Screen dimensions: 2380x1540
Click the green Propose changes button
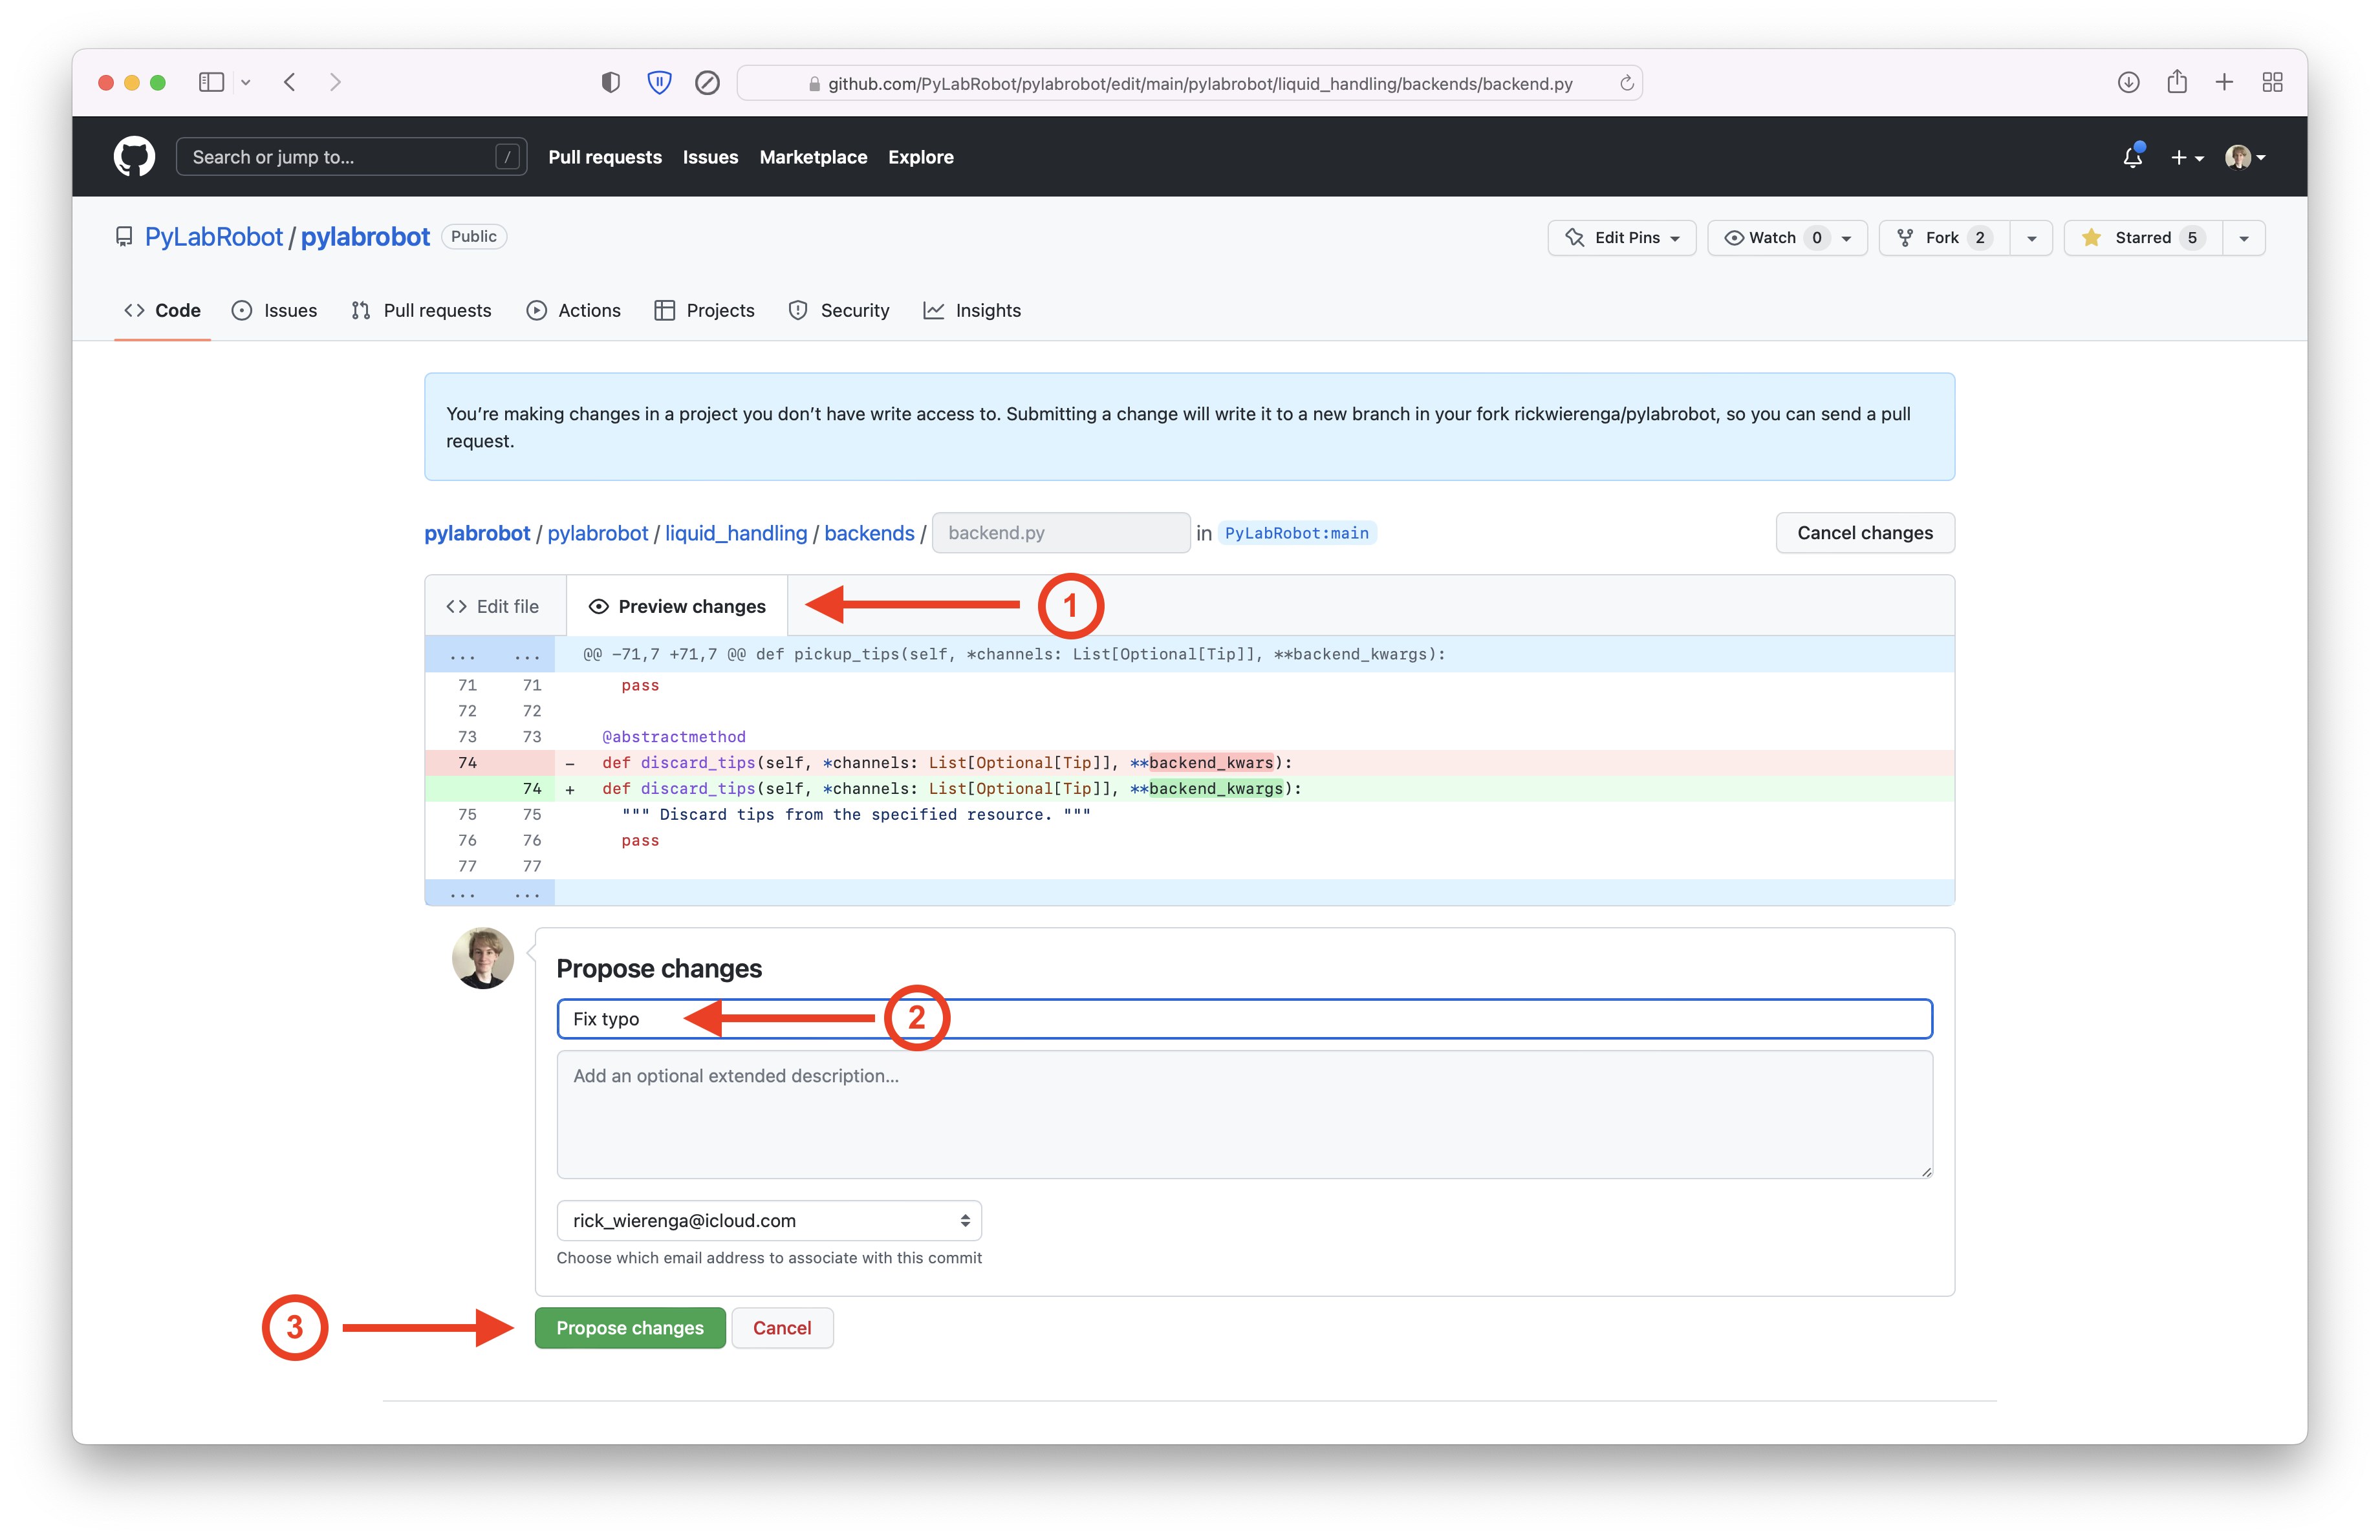click(x=629, y=1328)
